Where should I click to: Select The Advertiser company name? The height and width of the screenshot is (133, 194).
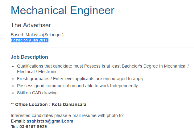click(x=31, y=25)
